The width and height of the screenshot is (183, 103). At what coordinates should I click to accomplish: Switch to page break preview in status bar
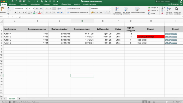(x=154, y=102)
